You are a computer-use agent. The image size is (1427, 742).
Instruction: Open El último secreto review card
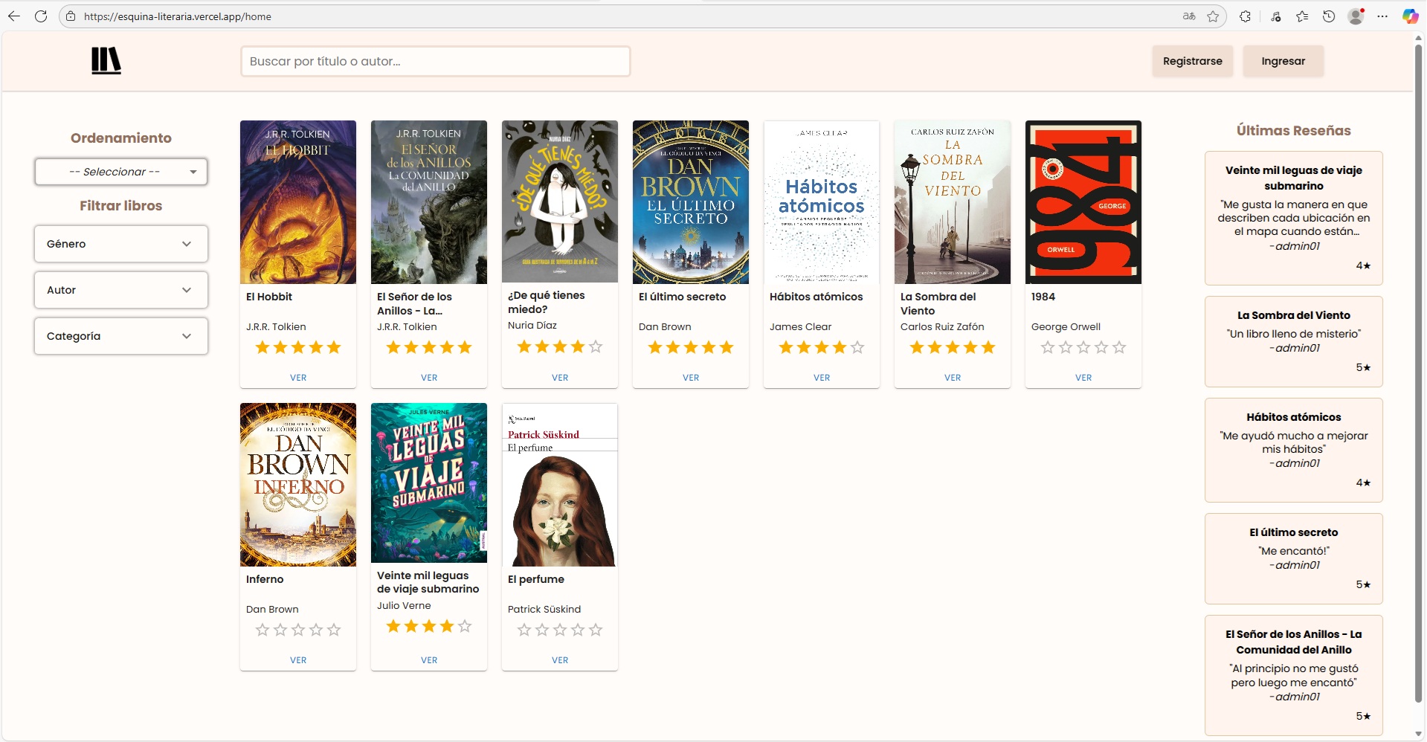pos(1294,558)
